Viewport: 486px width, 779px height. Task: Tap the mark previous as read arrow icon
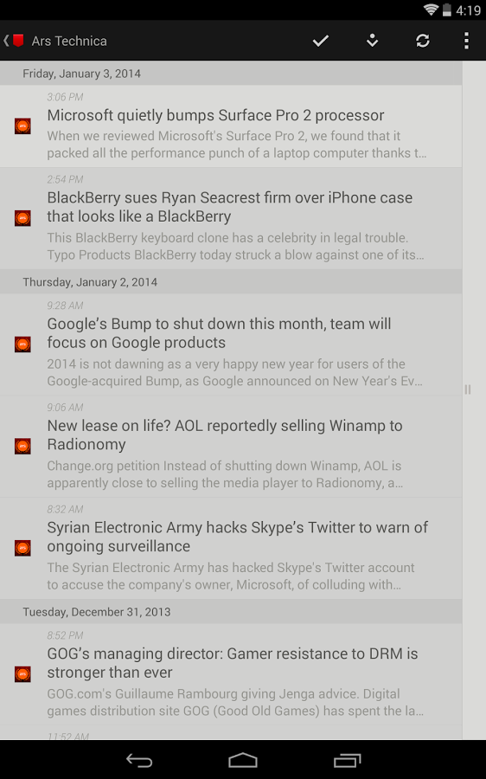pos(372,41)
